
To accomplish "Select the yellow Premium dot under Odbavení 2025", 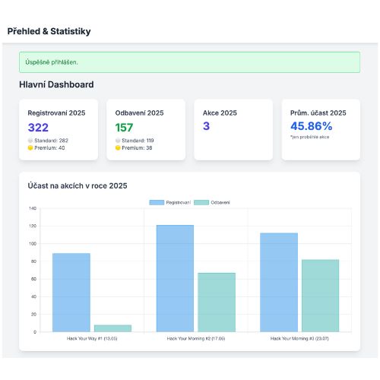I will coord(118,147).
